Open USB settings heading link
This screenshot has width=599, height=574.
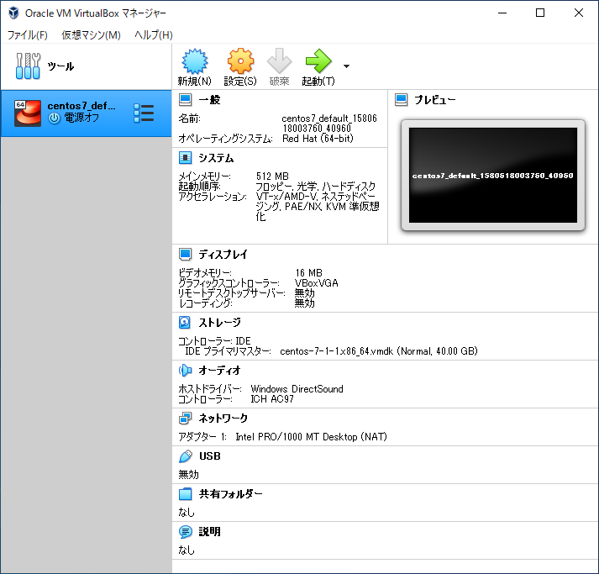[210, 456]
